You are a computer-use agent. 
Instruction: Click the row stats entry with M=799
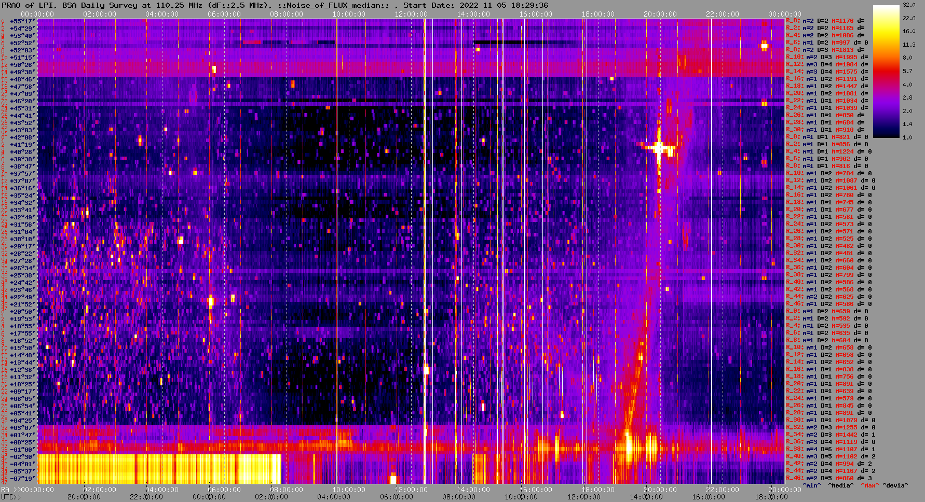tap(829, 275)
